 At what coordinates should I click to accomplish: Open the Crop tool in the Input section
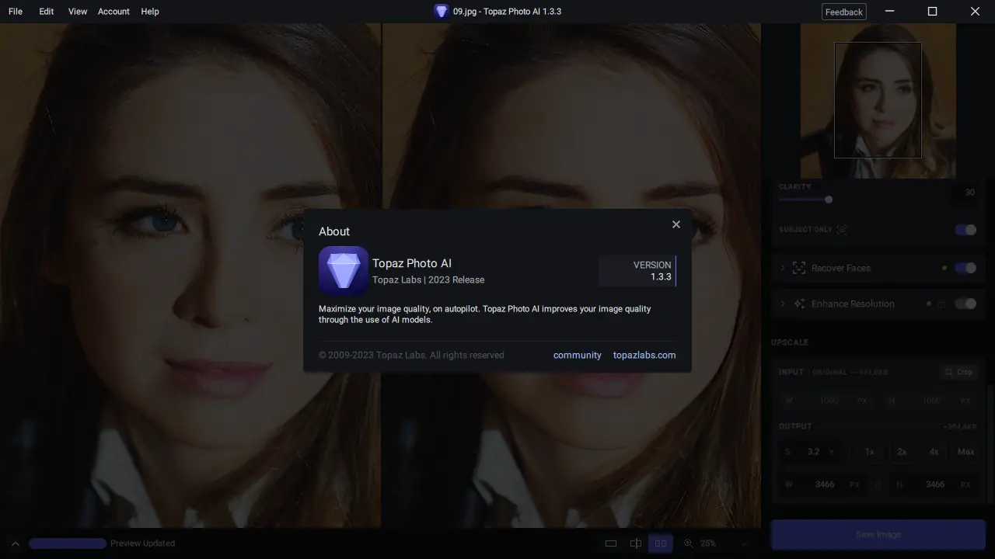pos(959,372)
